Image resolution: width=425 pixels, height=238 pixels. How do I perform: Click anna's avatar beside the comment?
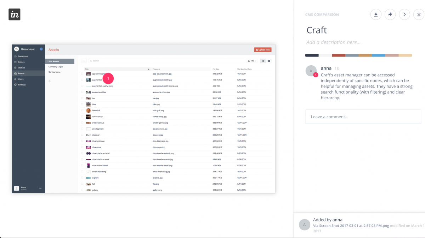(x=311, y=71)
